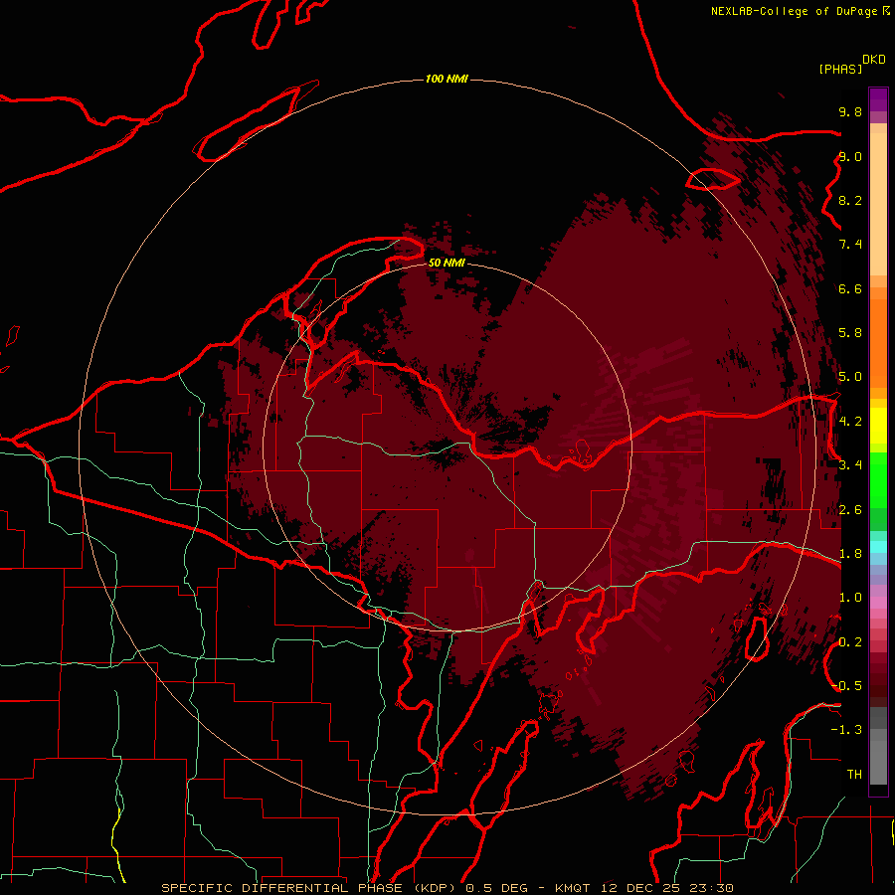
Task: Click the -1.3 value on the scale
Action: pos(846,730)
